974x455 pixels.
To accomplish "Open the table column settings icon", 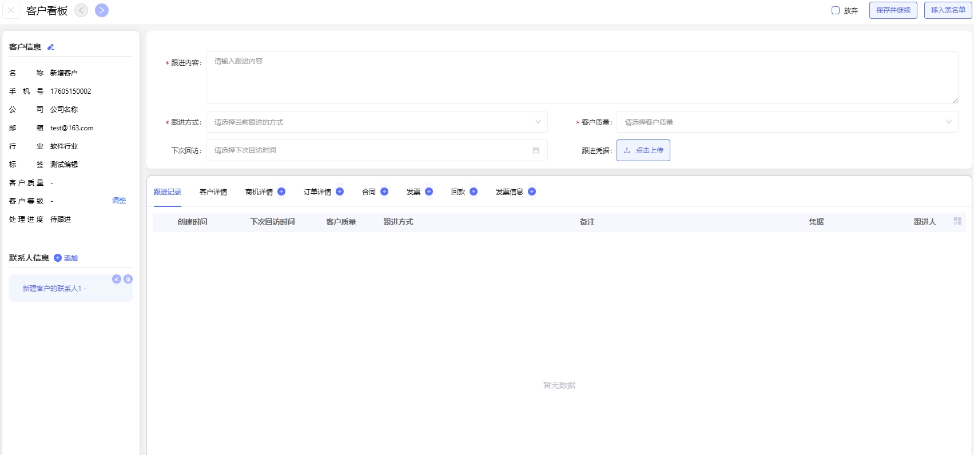I will [957, 221].
